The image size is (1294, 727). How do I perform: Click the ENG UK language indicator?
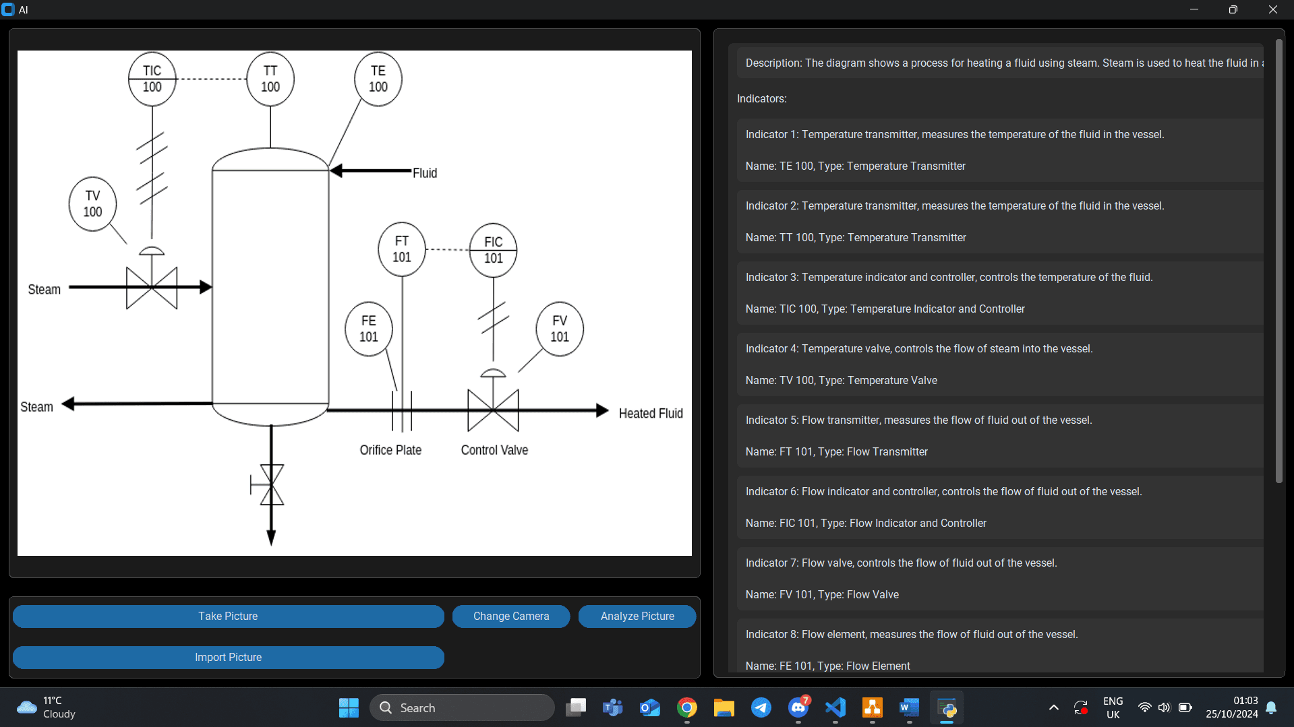tap(1113, 707)
